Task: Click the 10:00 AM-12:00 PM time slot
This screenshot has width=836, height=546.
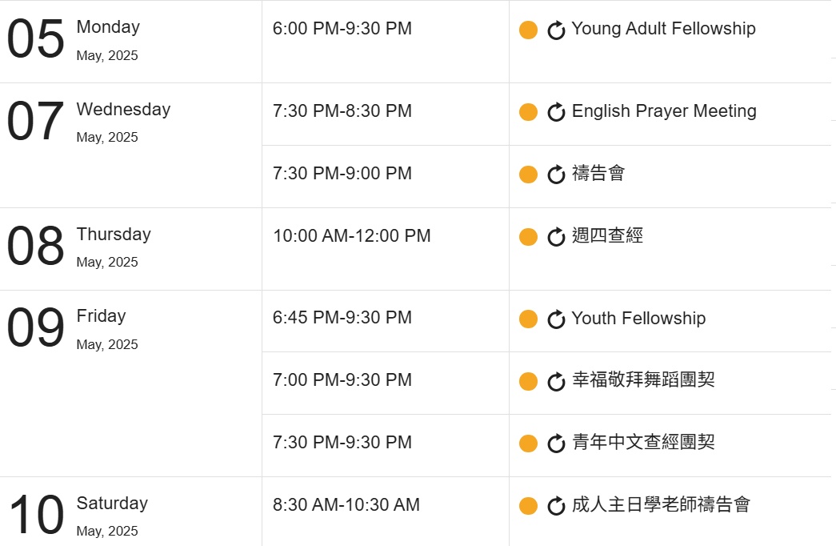Action: [x=352, y=236]
